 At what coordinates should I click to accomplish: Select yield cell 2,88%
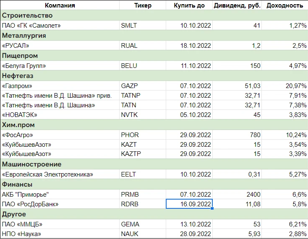click(x=285, y=234)
